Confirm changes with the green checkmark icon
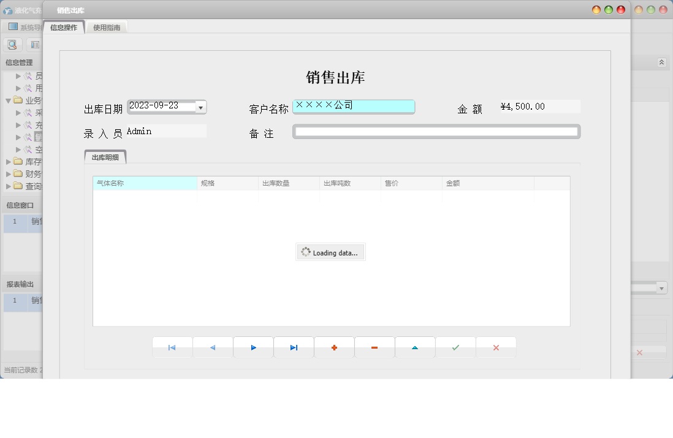This screenshot has height=438, width=673. coord(455,347)
